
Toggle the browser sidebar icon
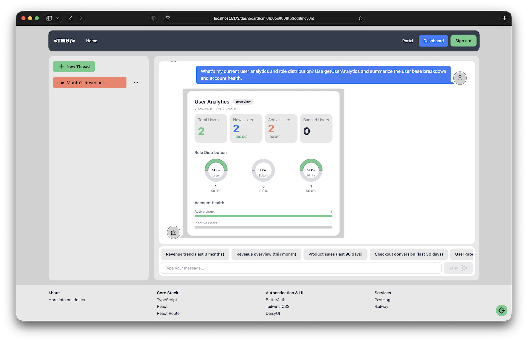(49, 18)
